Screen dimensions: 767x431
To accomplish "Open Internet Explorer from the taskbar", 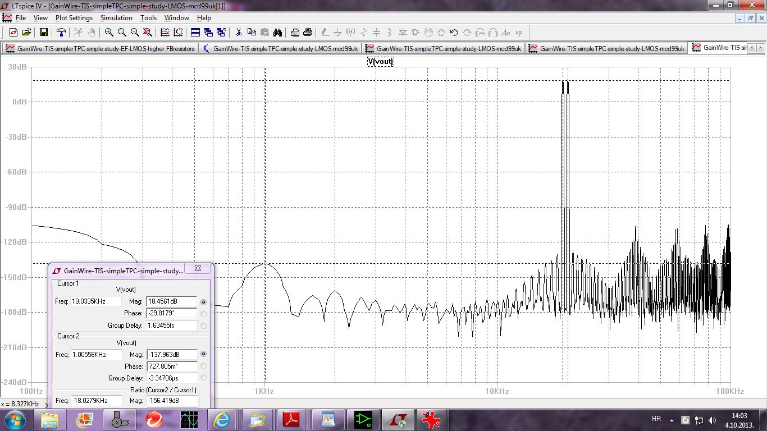I will coord(222,419).
